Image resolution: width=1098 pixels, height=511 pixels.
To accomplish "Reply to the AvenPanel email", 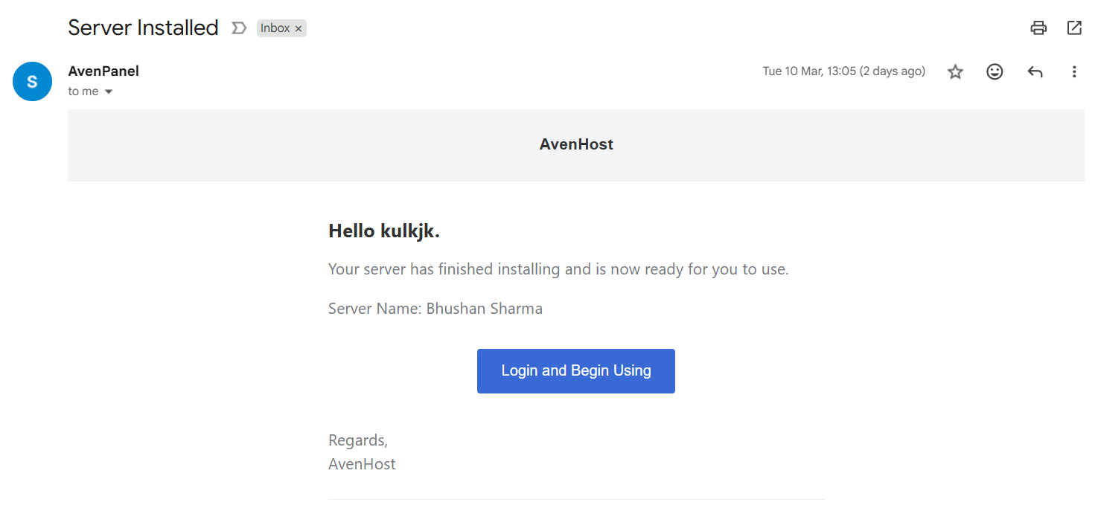I will (x=1035, y=71).
